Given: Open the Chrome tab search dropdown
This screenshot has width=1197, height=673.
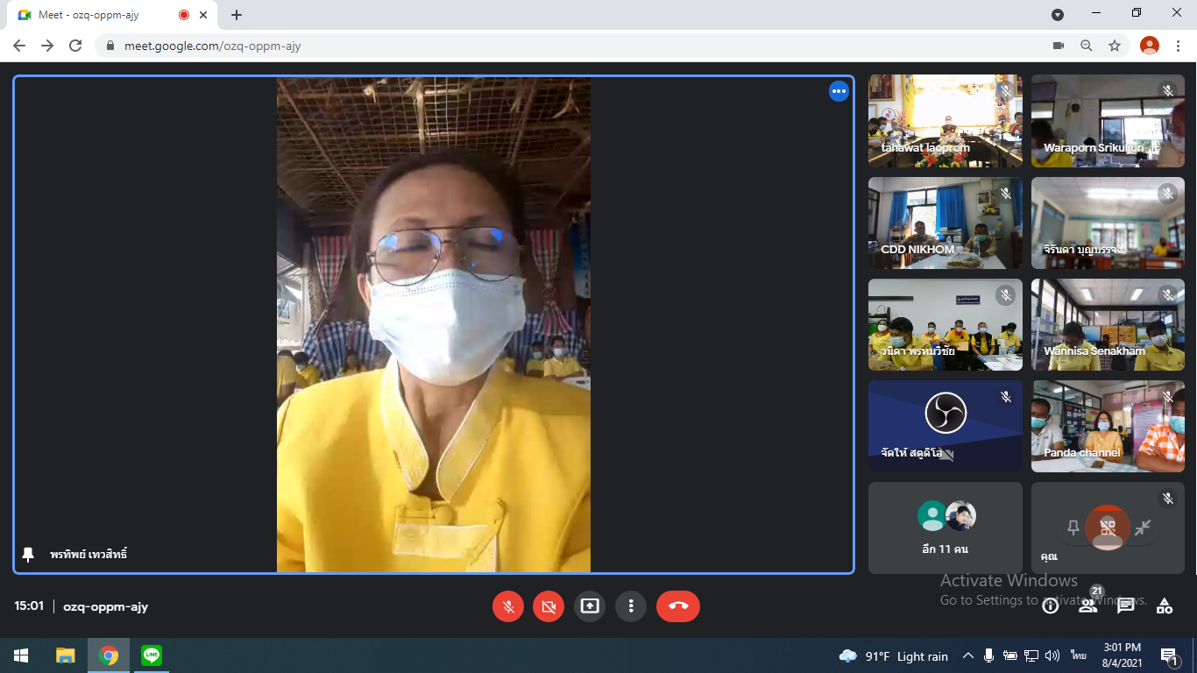Looking at the screenshot, I should 1058,15.
